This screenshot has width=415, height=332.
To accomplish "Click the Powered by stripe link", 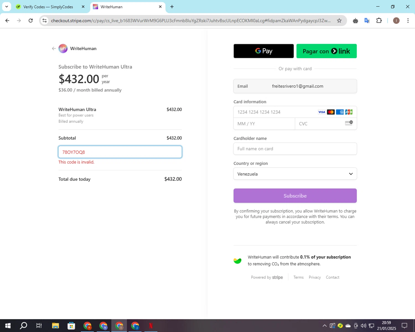I will tap(267, 277).
